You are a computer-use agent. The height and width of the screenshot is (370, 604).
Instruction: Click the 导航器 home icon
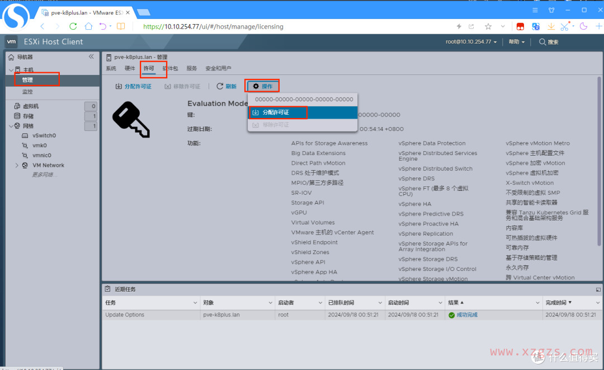tap(10, 57)
